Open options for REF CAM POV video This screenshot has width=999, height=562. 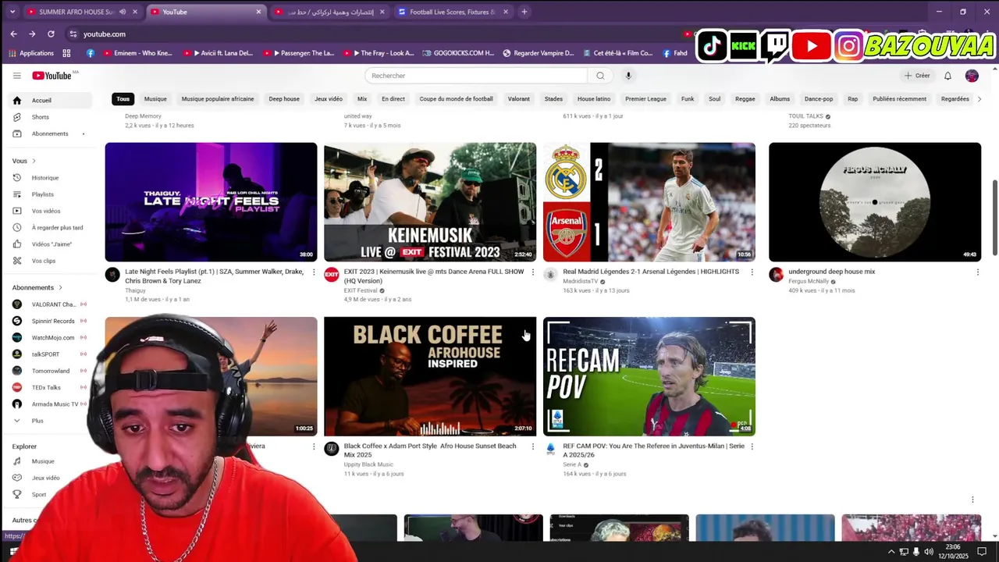coord(752,446)
